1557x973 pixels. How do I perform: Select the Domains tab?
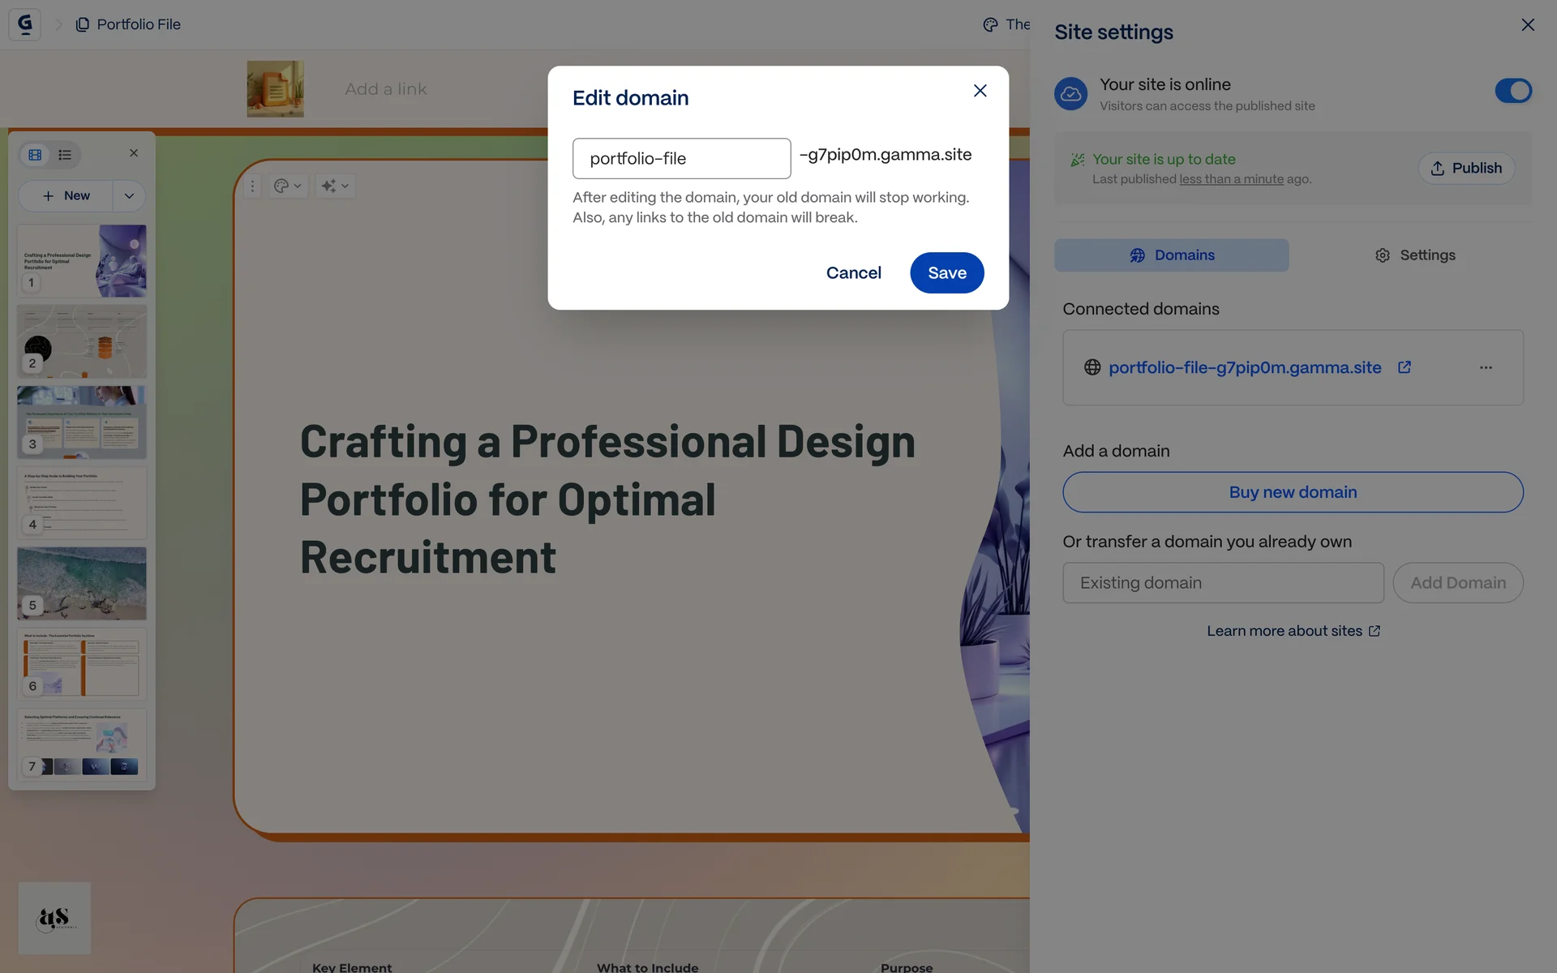tap(1171, 255)
